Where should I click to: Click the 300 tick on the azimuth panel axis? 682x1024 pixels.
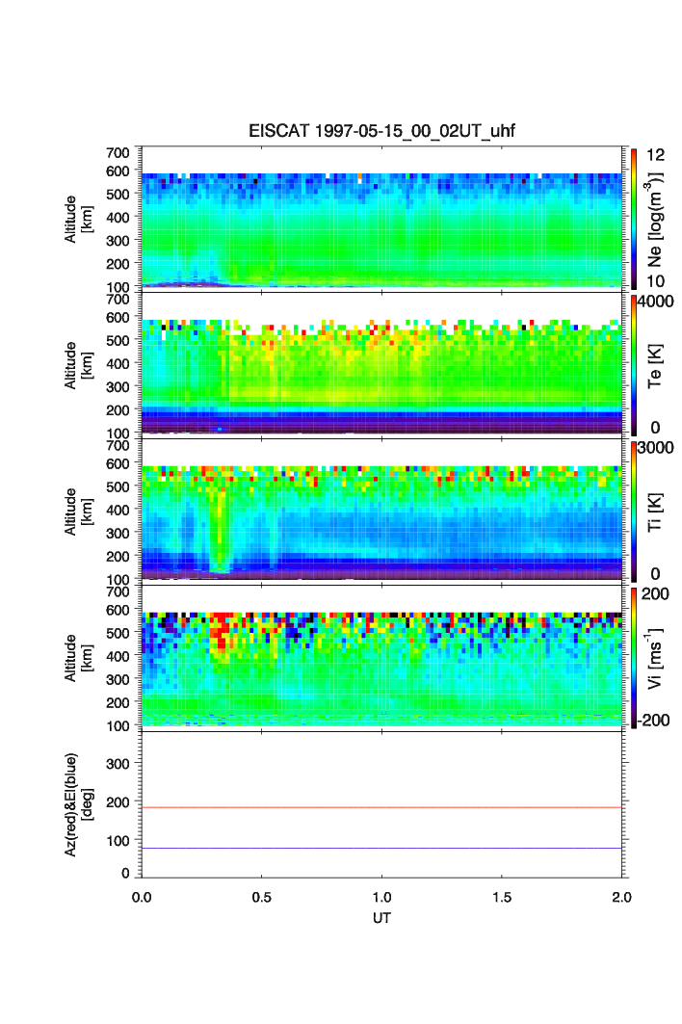coord(118,764)
